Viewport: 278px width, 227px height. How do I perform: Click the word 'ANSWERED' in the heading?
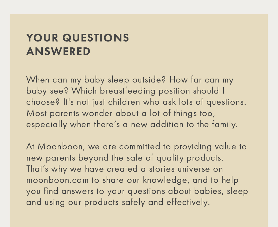coord(58,52)
